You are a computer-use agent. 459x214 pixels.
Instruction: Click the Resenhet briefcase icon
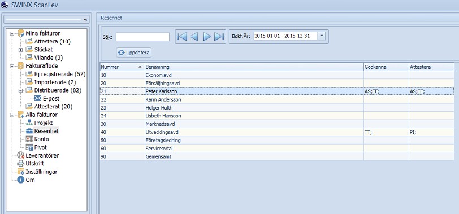pos(29,131)
